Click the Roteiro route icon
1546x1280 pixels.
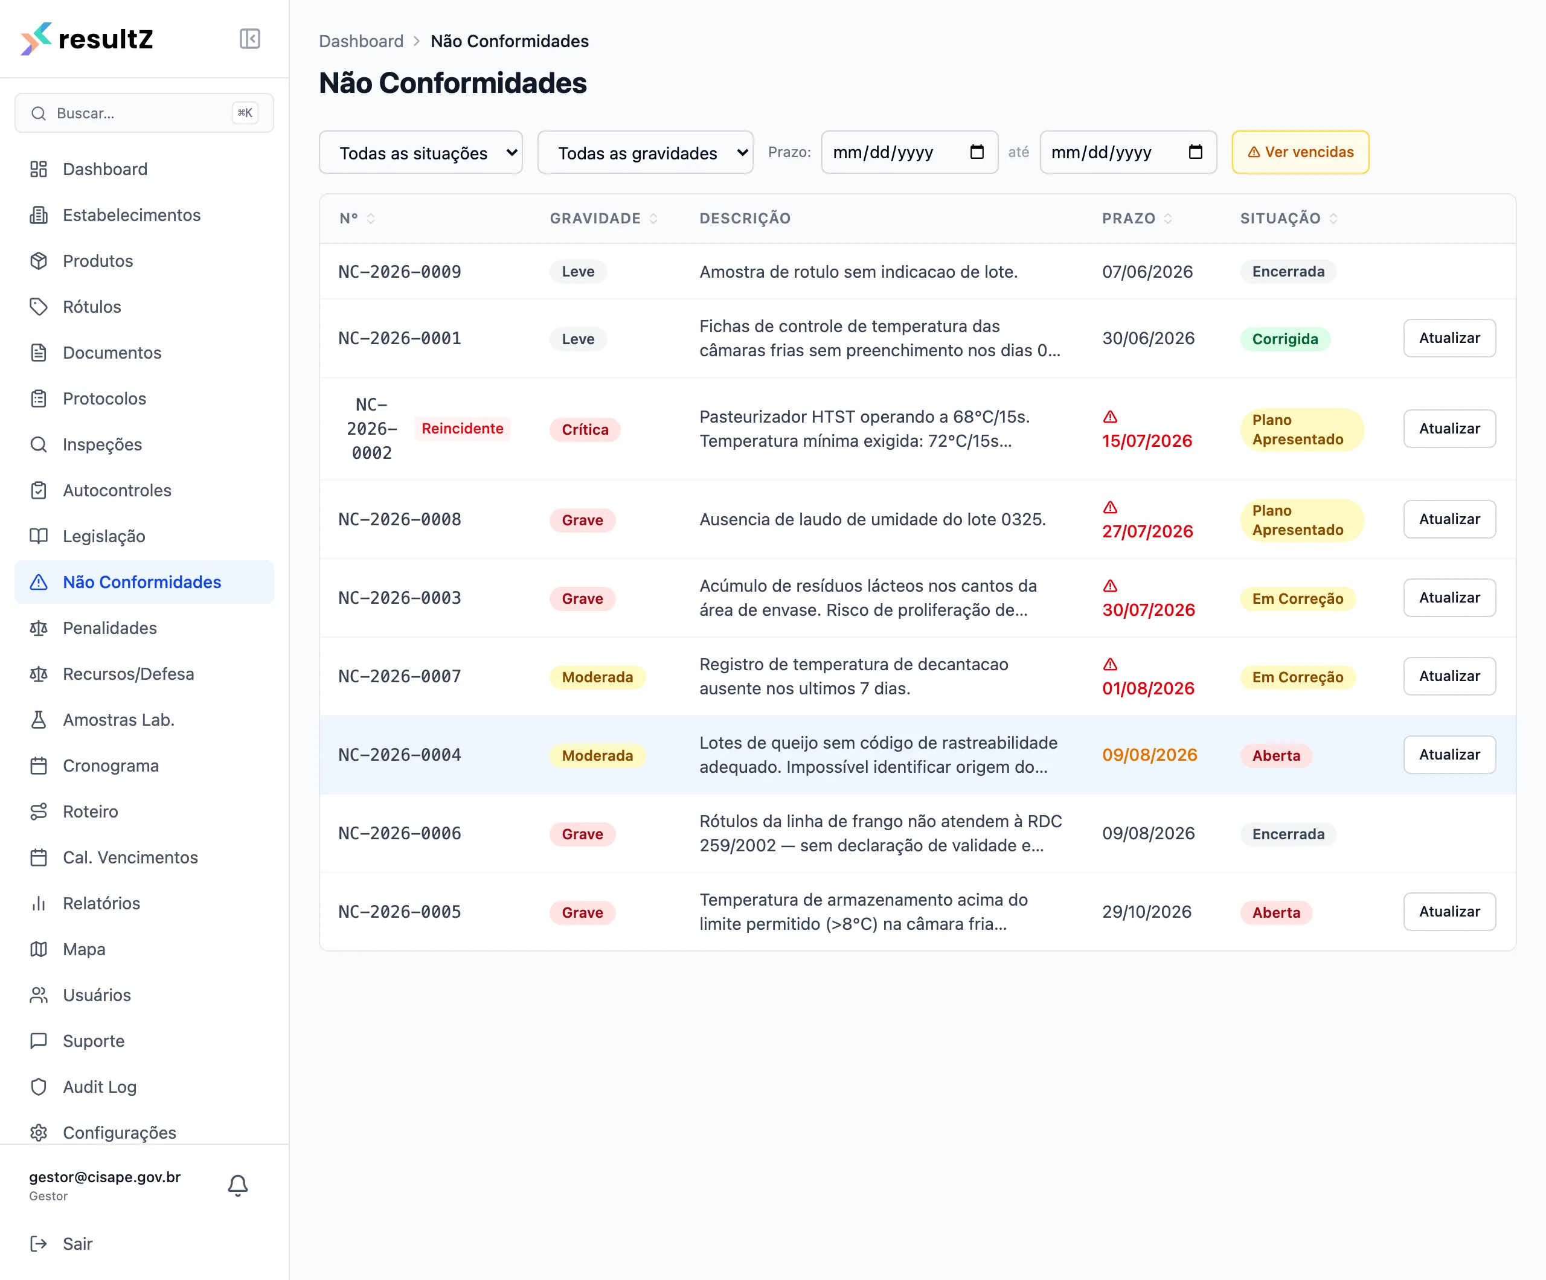click(x=38, y=811)
